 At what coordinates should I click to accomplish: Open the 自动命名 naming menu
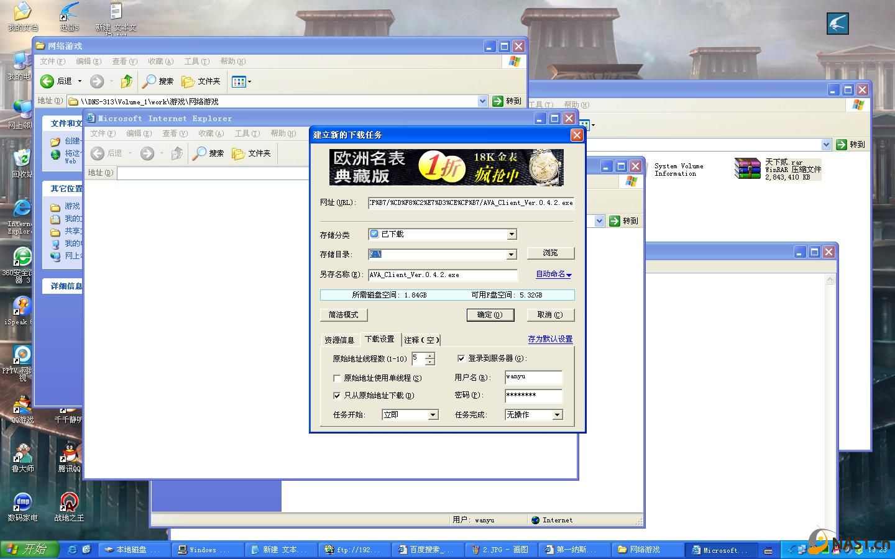(x=553, y=275)
